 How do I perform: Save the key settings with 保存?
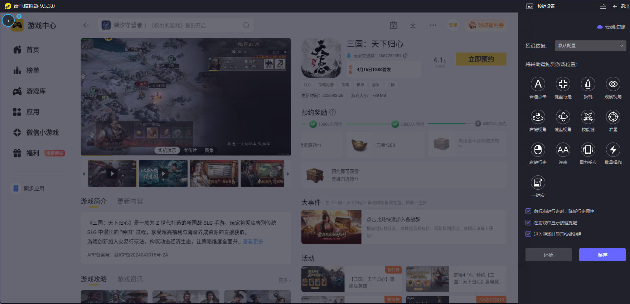click(602, 255)
